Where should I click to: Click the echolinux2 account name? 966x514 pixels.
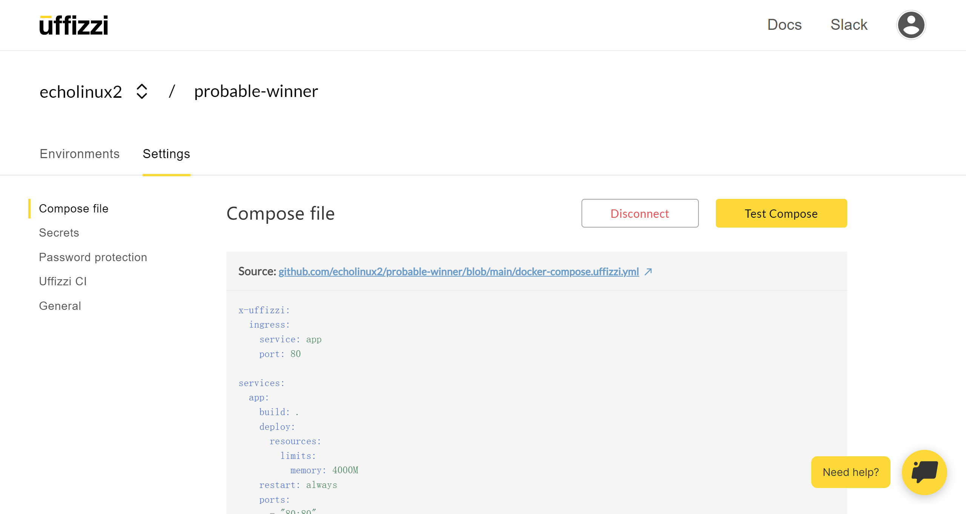tap(81, 92)
